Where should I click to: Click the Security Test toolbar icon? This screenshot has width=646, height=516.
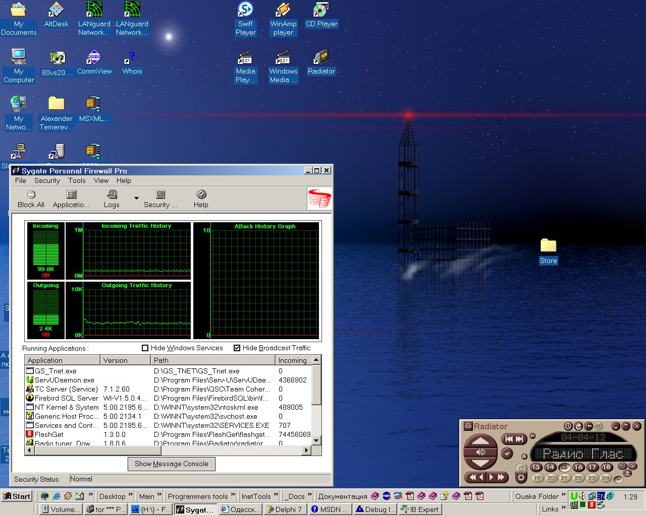(x=160, y=195)
